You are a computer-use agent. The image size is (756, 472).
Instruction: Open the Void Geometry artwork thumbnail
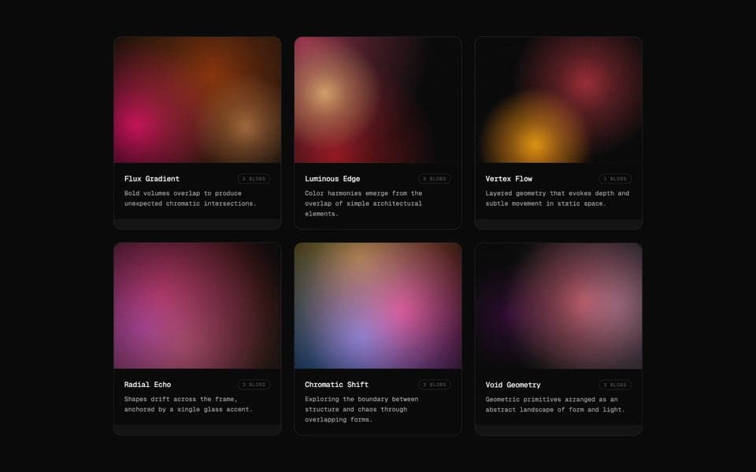click(558, 306)
